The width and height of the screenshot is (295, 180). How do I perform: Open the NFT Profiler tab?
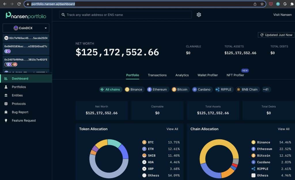235,75
